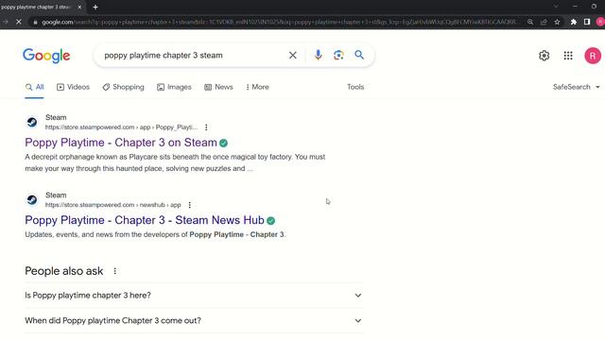Expand 'When did Poppy playtime Chapter 3 come out?'

(x=194, y=321)
